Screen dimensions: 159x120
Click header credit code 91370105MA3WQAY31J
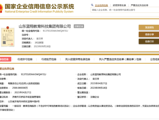click(55, 31)
